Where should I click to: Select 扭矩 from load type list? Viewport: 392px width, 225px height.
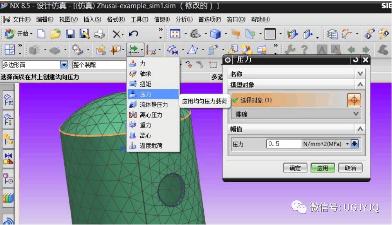(153, 84)
